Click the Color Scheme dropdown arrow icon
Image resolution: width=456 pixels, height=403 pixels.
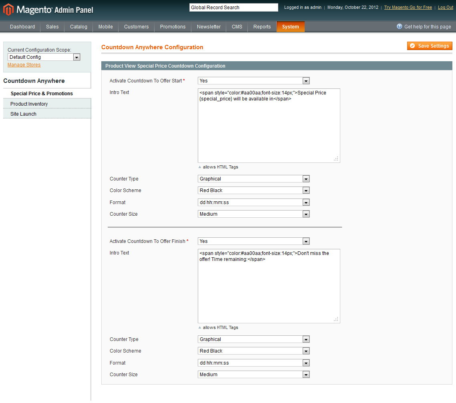pyautogui.click(x=306, y=190)
